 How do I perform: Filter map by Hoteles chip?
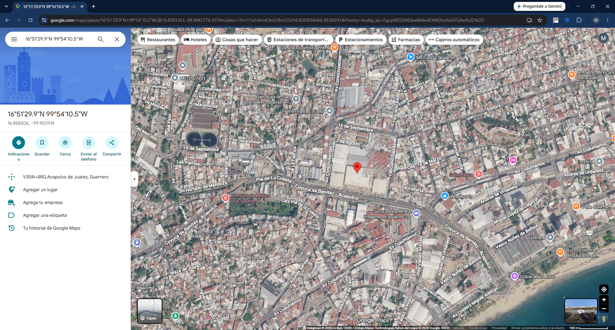click(x=195, y=40)
